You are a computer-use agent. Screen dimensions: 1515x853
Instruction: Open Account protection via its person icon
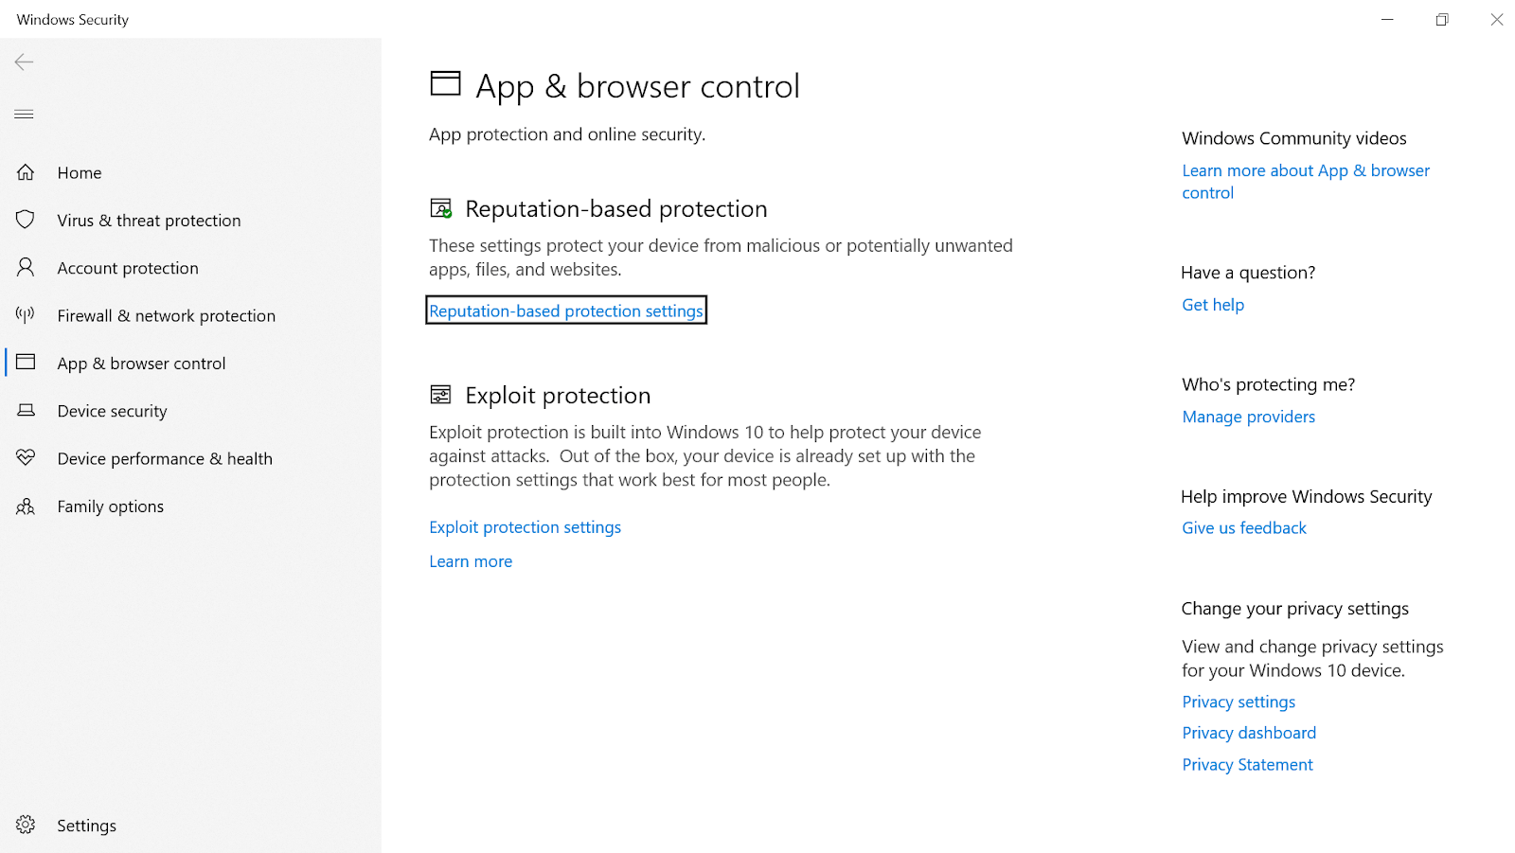point(26,268)
